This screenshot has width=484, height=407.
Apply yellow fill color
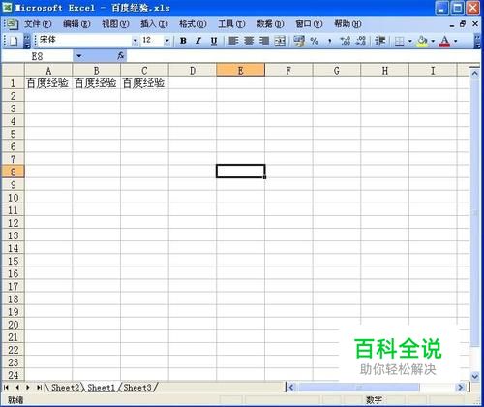point(422,41)
